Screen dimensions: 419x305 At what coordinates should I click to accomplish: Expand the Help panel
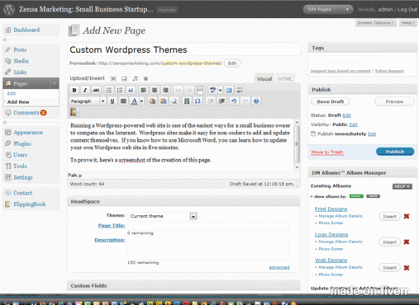[407, 23]
